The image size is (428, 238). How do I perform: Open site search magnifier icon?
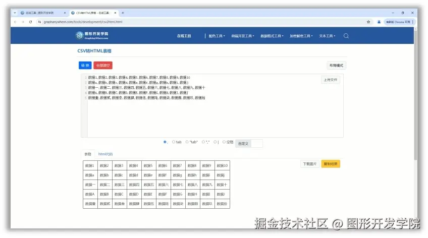[x=346, y=36]
